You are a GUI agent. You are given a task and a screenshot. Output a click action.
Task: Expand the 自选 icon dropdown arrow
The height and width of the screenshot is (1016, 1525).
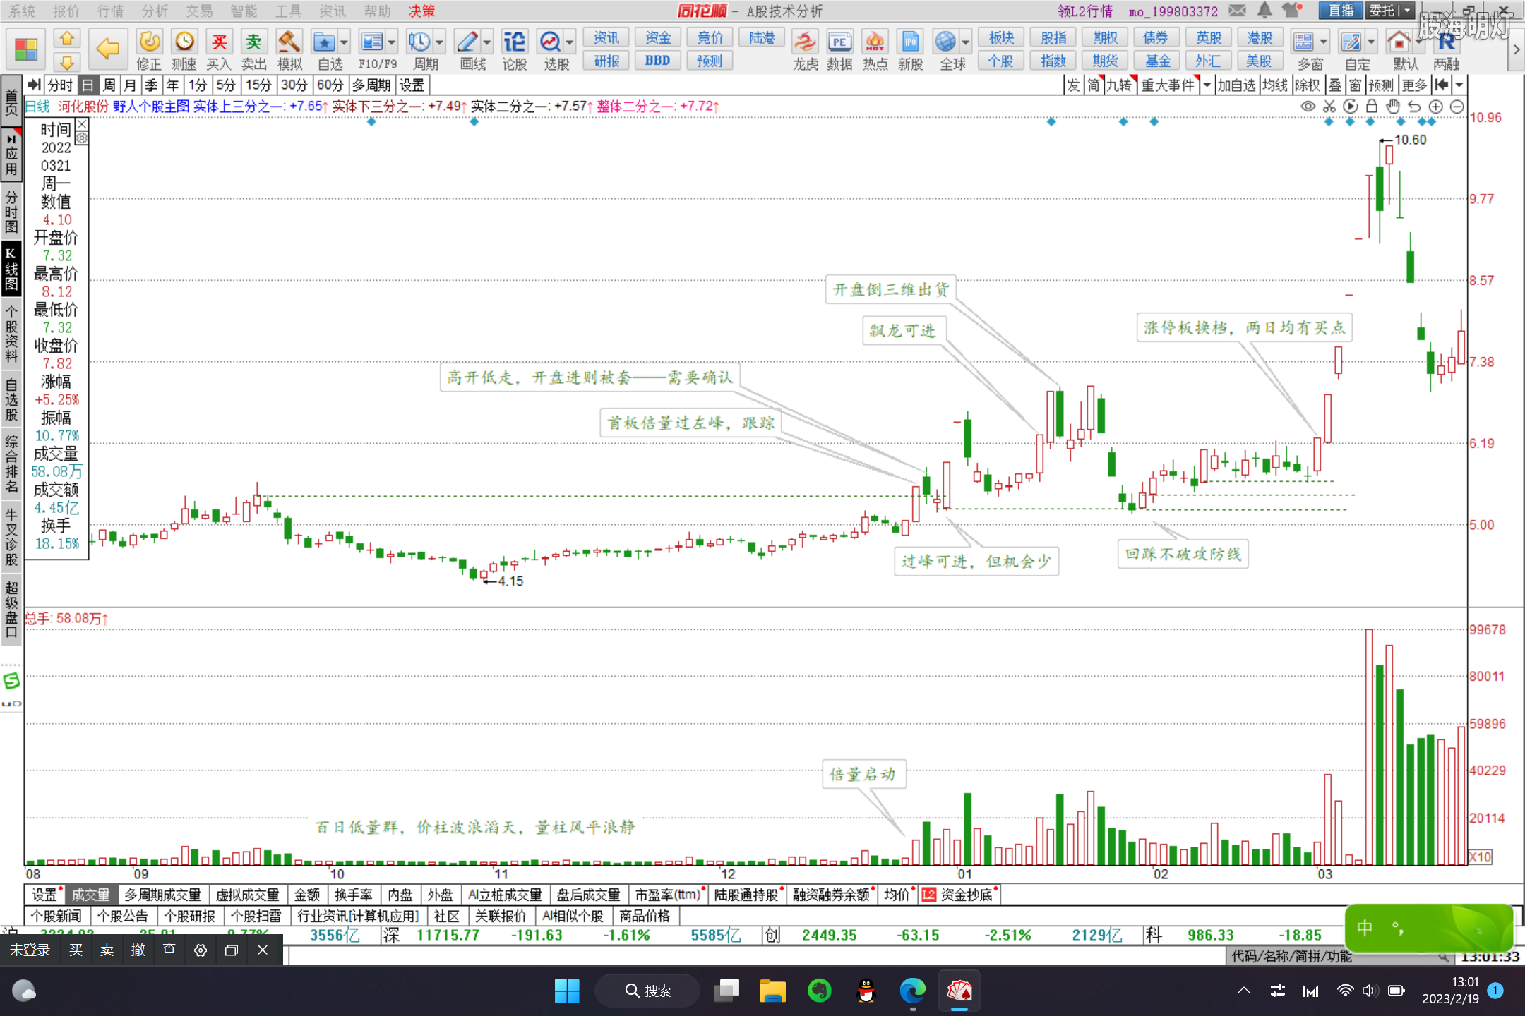(x=344, y=42)
